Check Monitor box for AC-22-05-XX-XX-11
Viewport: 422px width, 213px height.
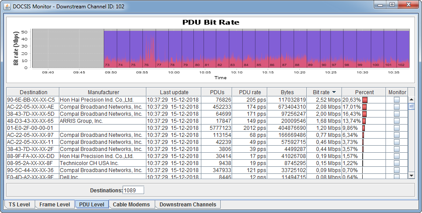point(397,142)
